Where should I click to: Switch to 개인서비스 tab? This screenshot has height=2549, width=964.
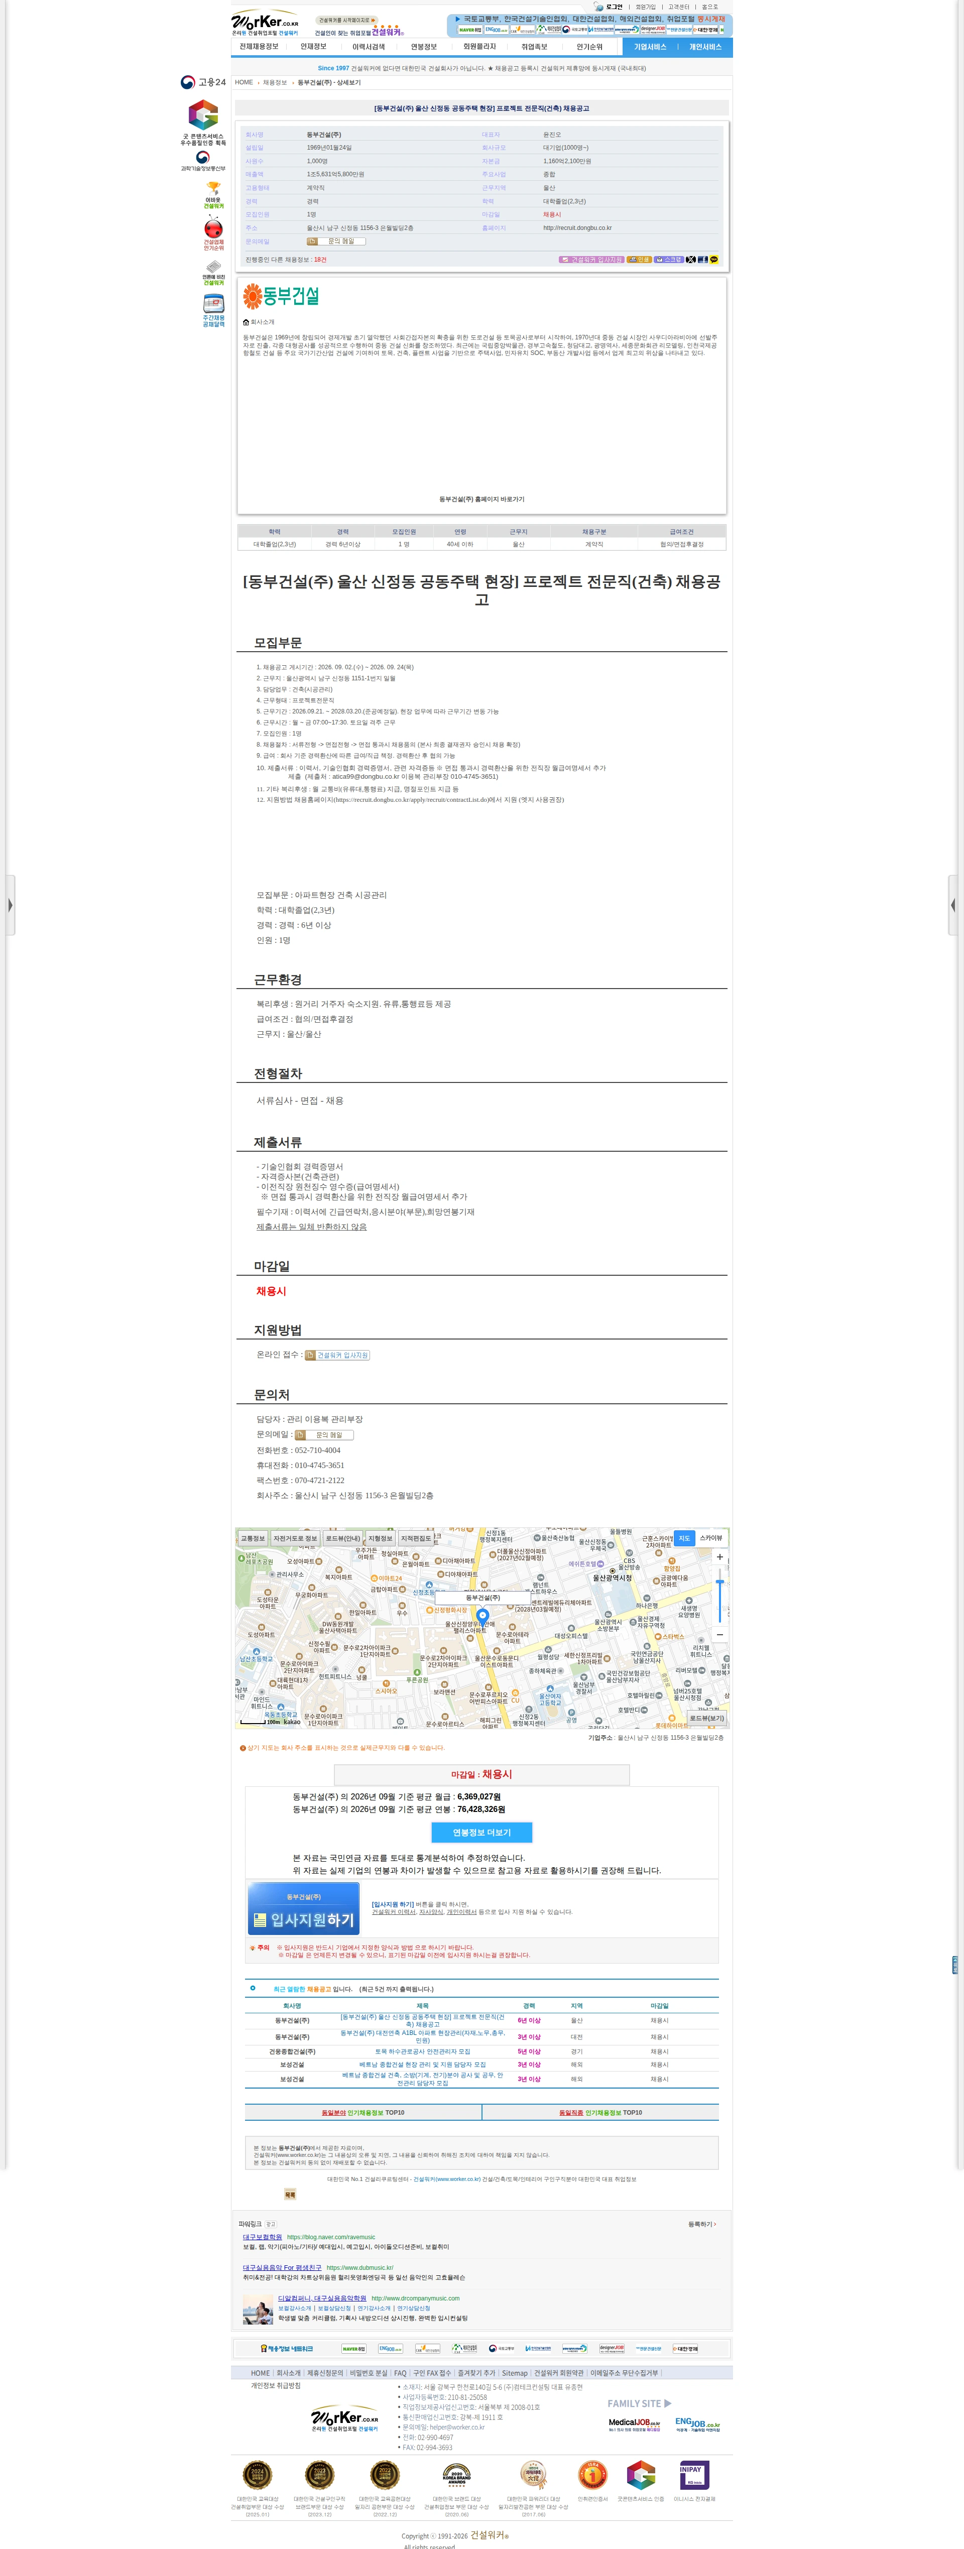point(706,47)
